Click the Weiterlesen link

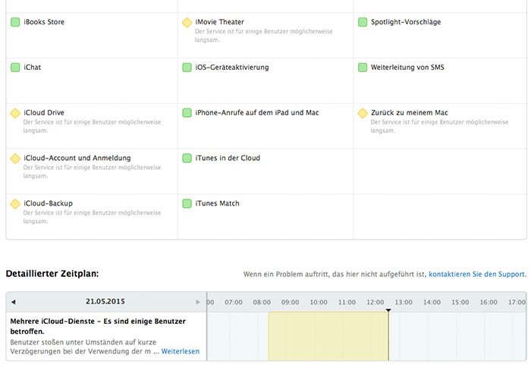pos(181,351)
